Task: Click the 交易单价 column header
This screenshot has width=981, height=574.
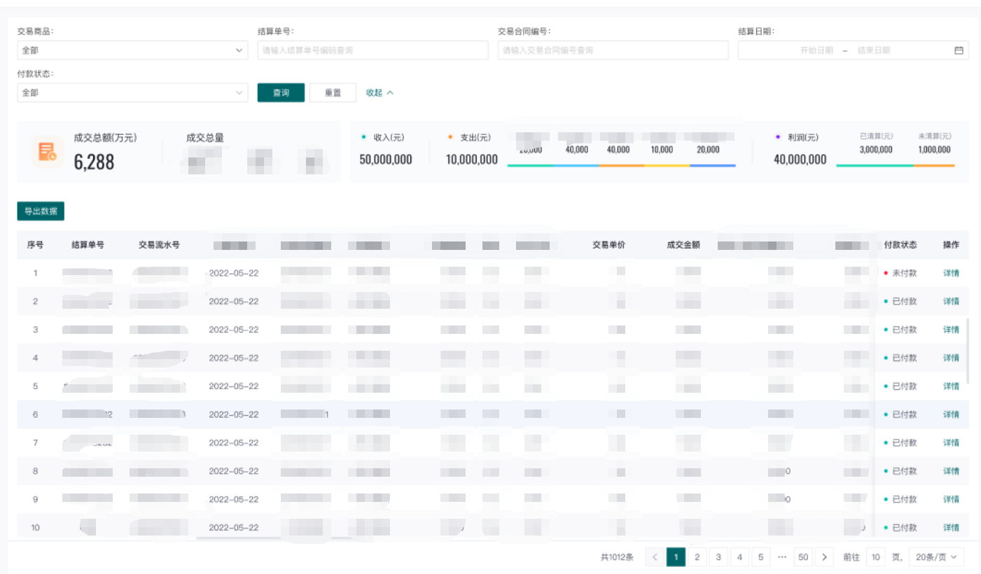Action: click(608, 245)
